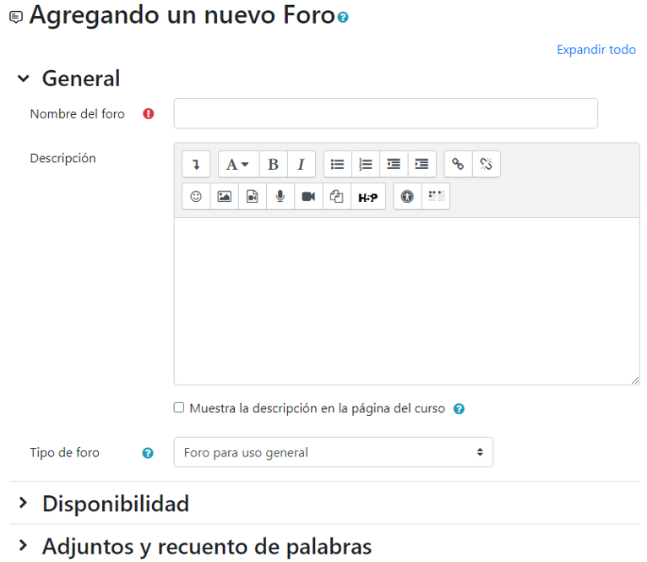Open help for Muestra la descripción option

(x=459, y=409)
